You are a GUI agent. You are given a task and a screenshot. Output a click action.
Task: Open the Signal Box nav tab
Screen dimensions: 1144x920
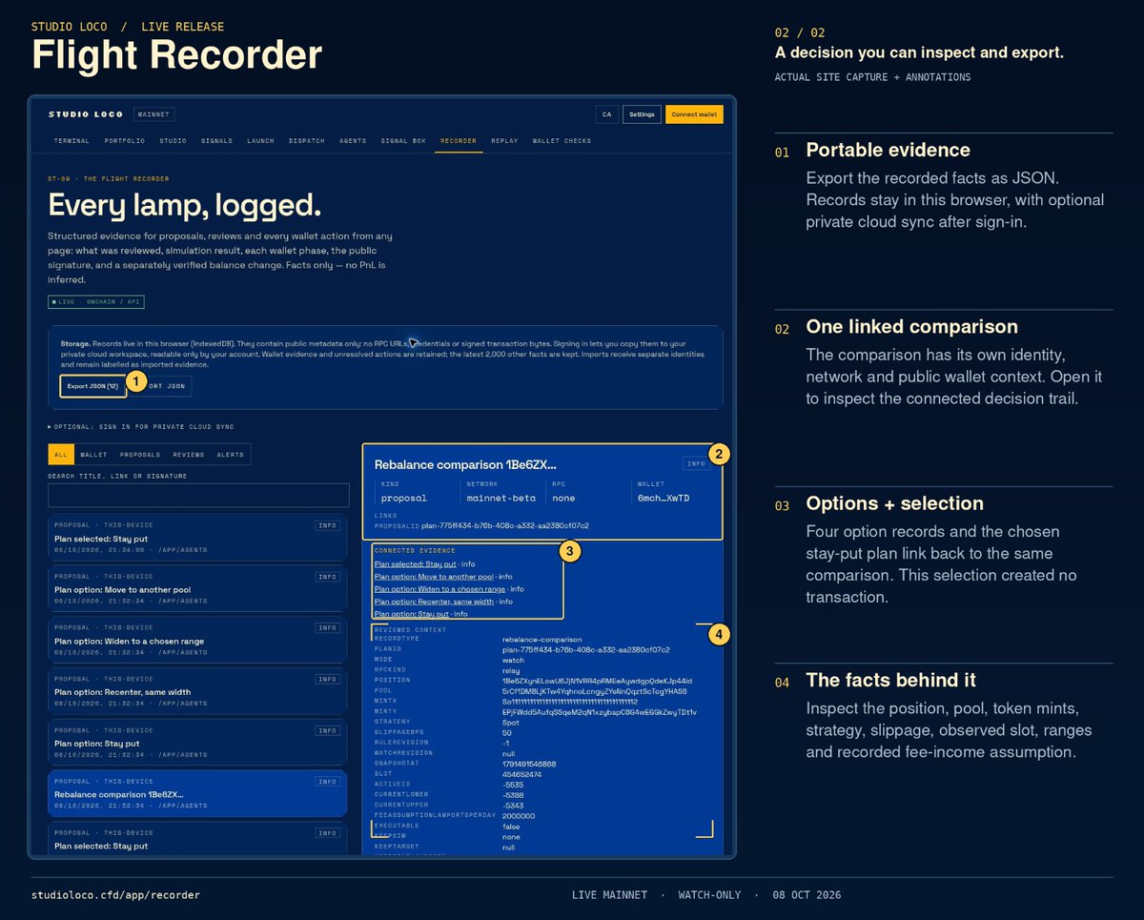(x=403, y=141)
